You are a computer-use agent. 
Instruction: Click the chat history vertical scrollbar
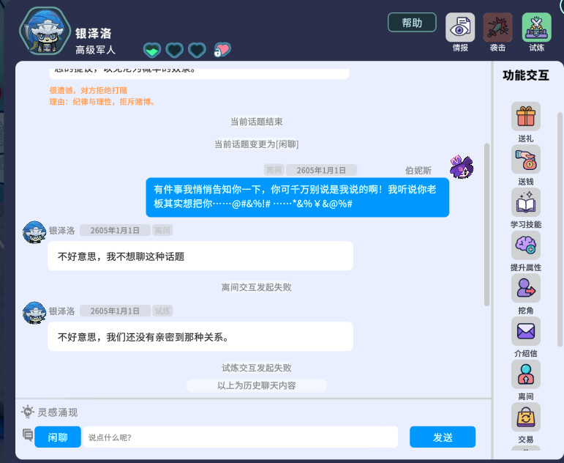[x=486, y=224]
